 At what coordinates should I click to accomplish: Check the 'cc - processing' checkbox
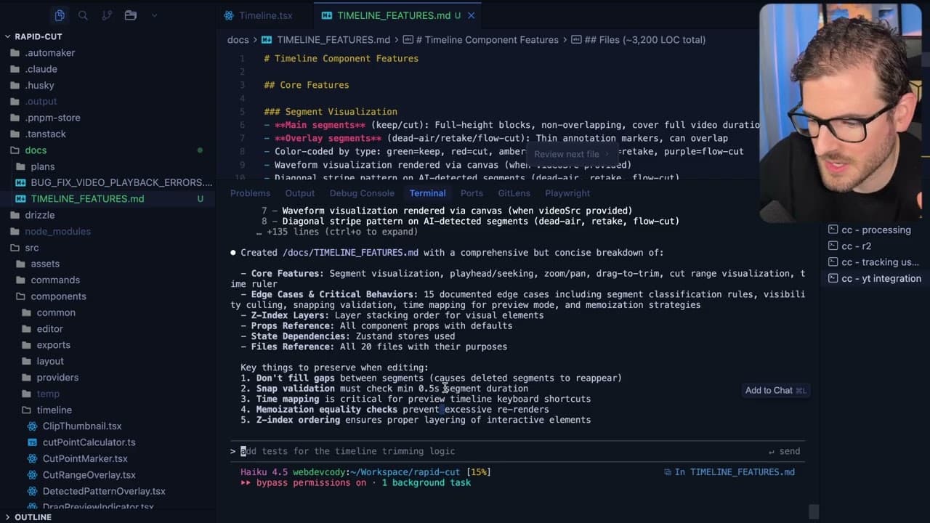pyautogui.click(x=833, y=230)
